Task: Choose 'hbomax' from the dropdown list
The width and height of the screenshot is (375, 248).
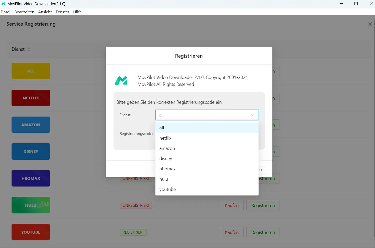Action: click(207, 169)
